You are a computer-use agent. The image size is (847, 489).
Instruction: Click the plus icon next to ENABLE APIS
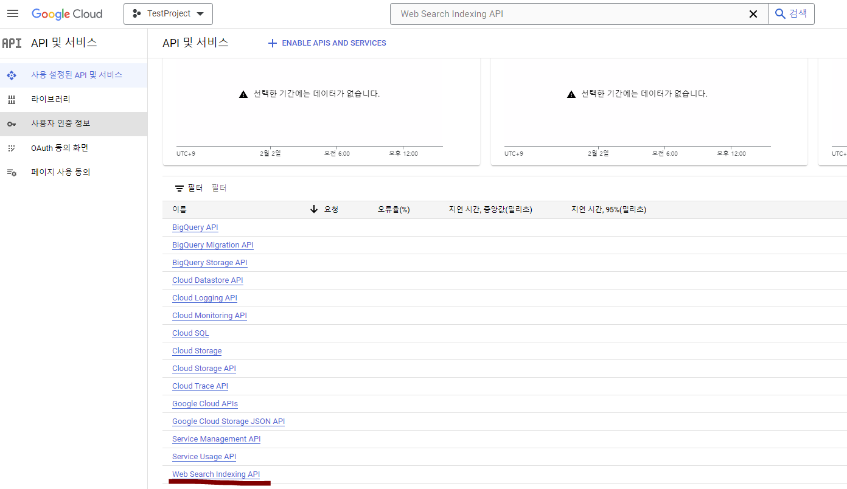[x=273, y=43]
